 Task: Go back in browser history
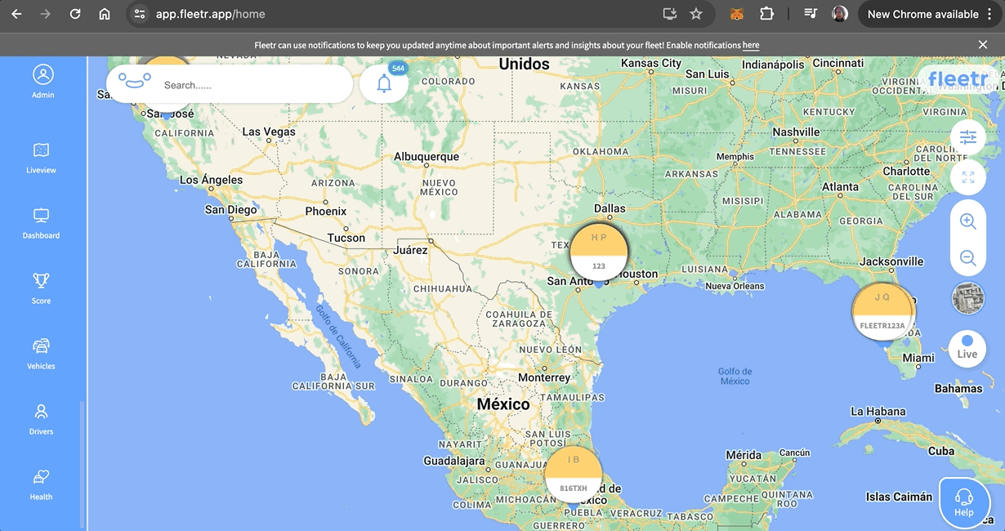(16, 14)
